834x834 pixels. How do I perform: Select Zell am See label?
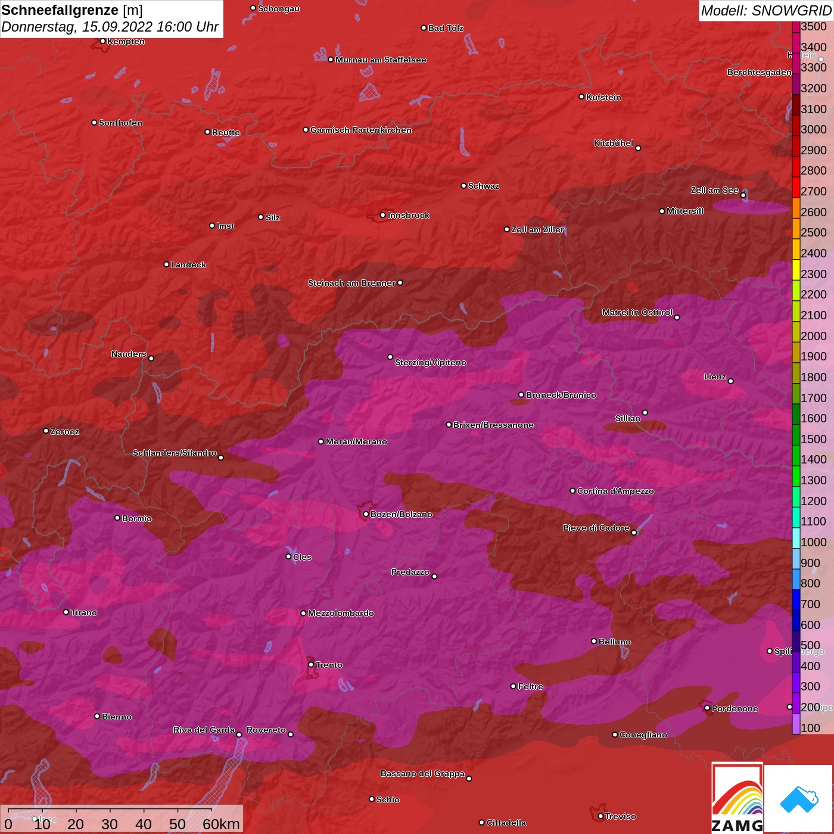[x=714, y=190]
